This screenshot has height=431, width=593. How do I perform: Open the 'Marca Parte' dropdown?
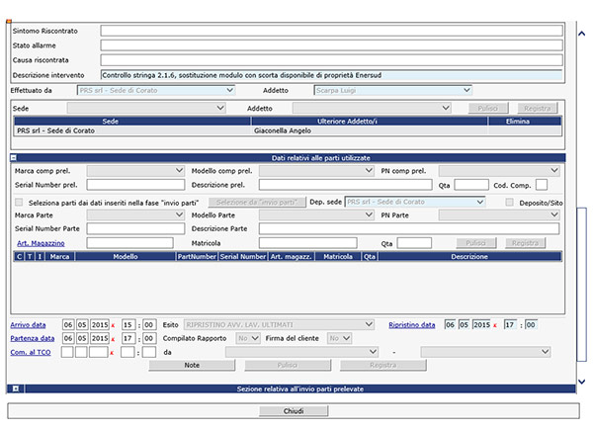135,215
